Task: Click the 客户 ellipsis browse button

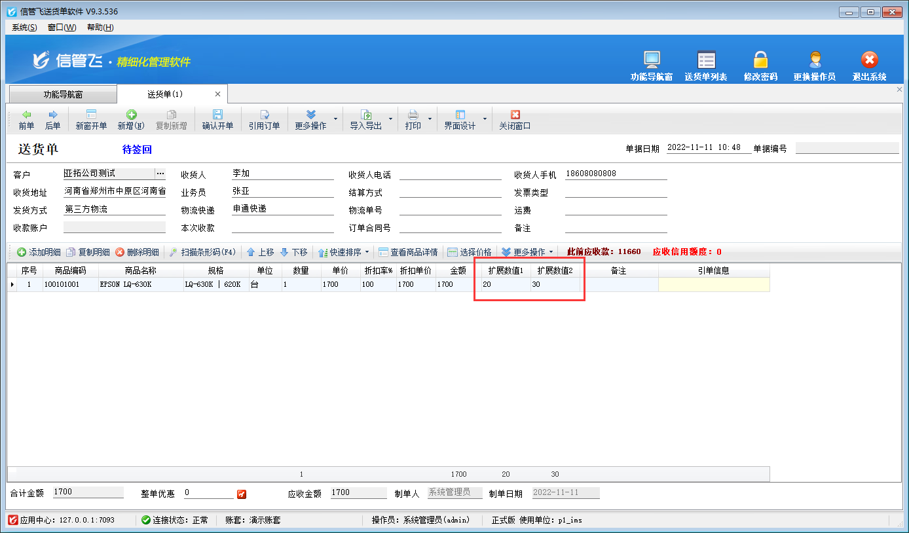Action: [160, 174]
